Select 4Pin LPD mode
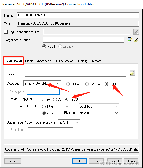Image resolution: width=143 pixels, height=168 pixels. 44,113
